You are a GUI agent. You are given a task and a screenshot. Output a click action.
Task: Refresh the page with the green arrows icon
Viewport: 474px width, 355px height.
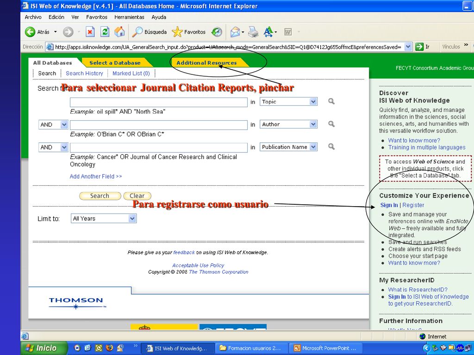tap(105, 32)
